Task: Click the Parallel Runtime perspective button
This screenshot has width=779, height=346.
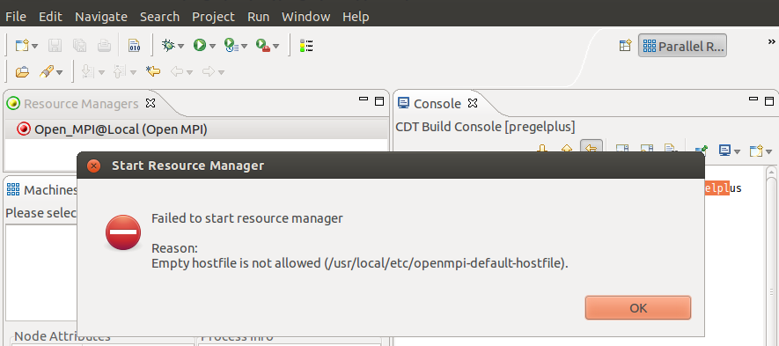Action: (x=682, y=46)
